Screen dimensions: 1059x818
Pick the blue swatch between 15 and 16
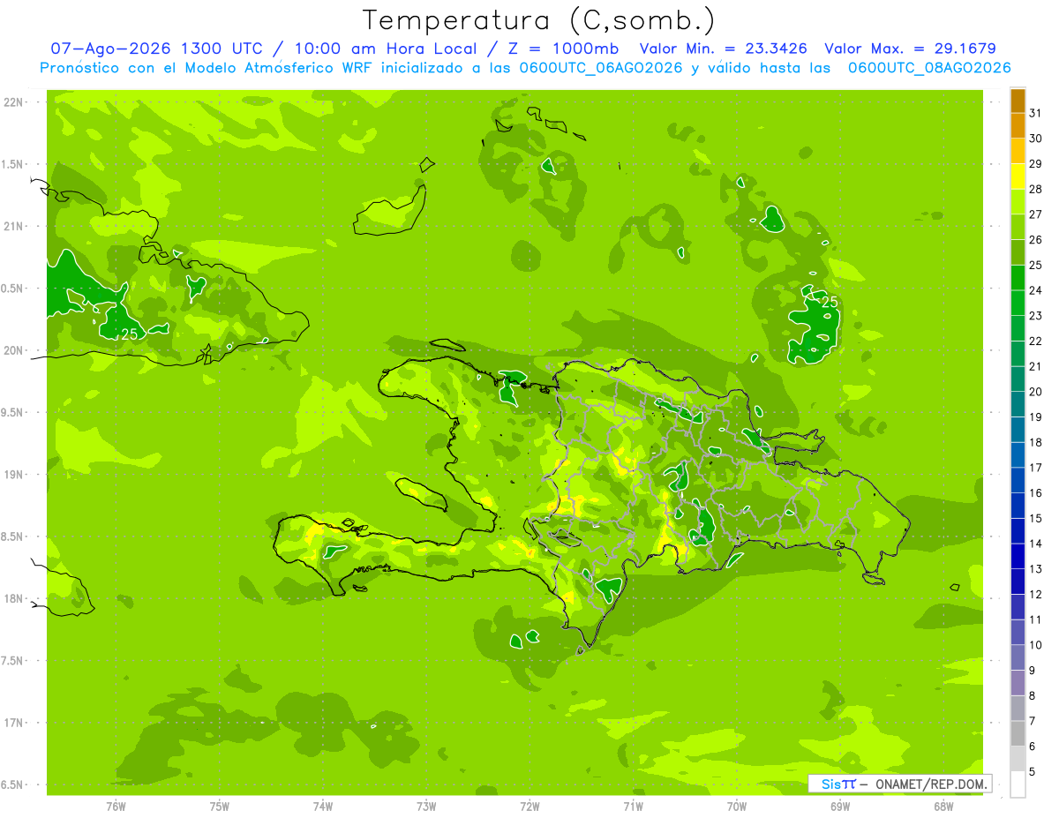(x=1018, y=506)
